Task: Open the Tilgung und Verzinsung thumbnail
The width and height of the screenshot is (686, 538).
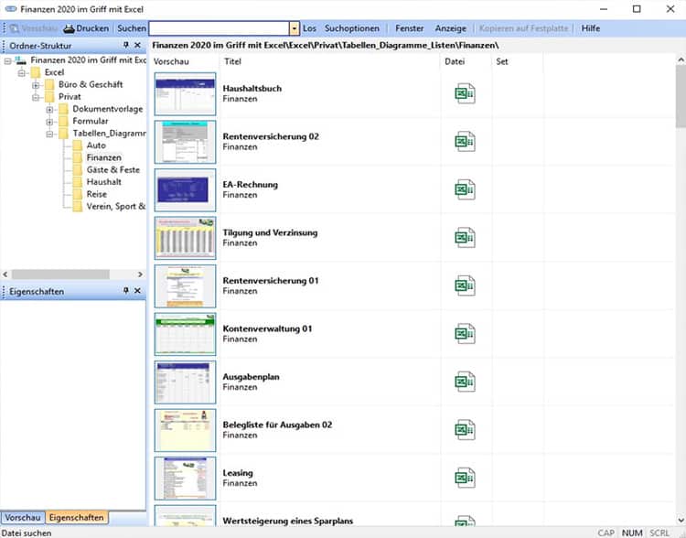Action: [x=185, y=238]
